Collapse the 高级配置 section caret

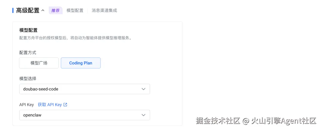43,10
